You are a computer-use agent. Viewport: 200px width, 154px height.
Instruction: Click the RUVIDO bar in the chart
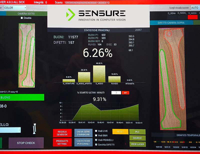114,79
